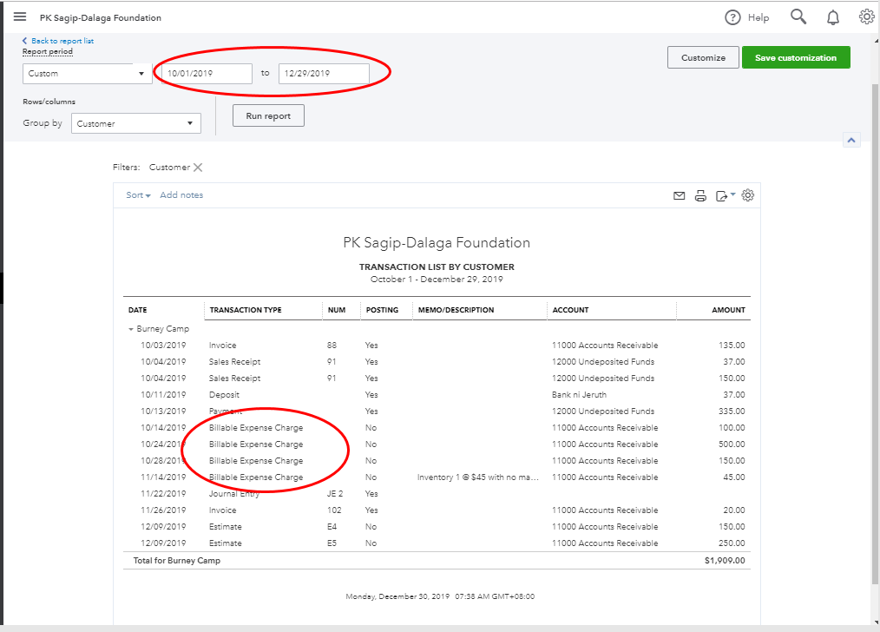This screenshot has width=880, height=632.
Task: Click the Run report button
Action: click(x=268, y=115)
